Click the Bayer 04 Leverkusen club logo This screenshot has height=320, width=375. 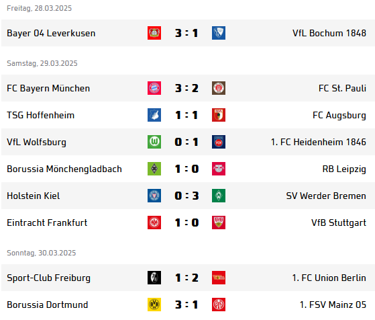point(154,33)
